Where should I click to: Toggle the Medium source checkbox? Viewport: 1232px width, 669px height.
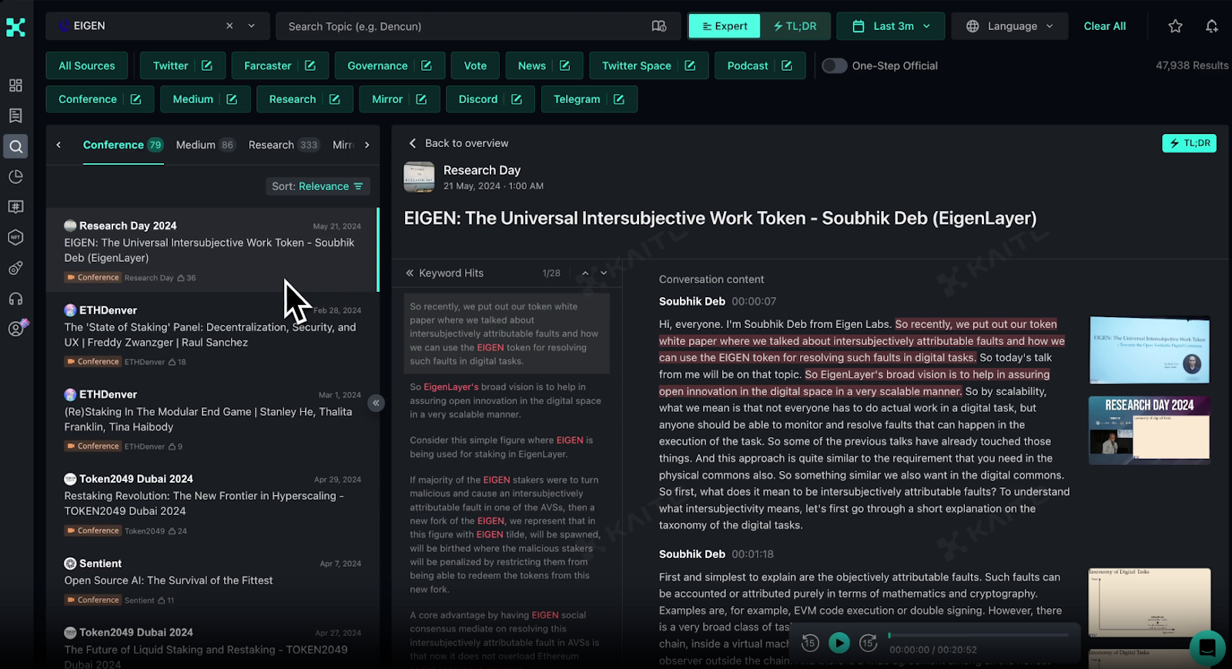232,99
